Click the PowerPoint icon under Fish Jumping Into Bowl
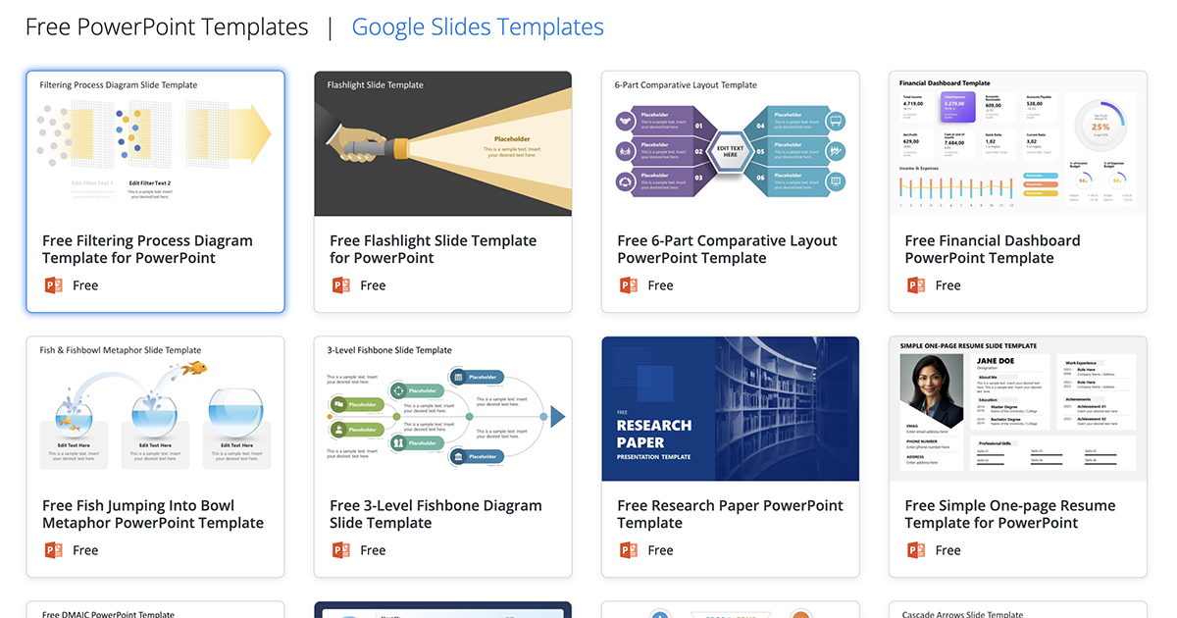The width and height of the screenshot is (1177, 618). 53,549
